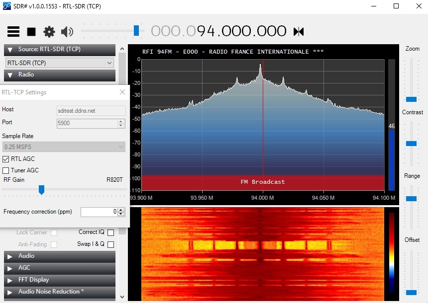Increase Port value with up arrow
Screen dimensions: 428x303
point(120,121)
